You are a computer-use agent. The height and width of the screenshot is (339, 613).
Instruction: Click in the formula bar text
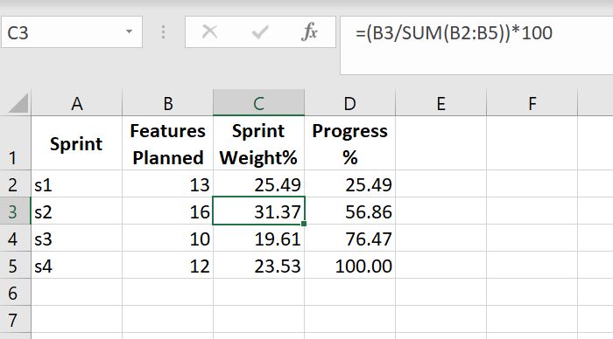point(454,33)
